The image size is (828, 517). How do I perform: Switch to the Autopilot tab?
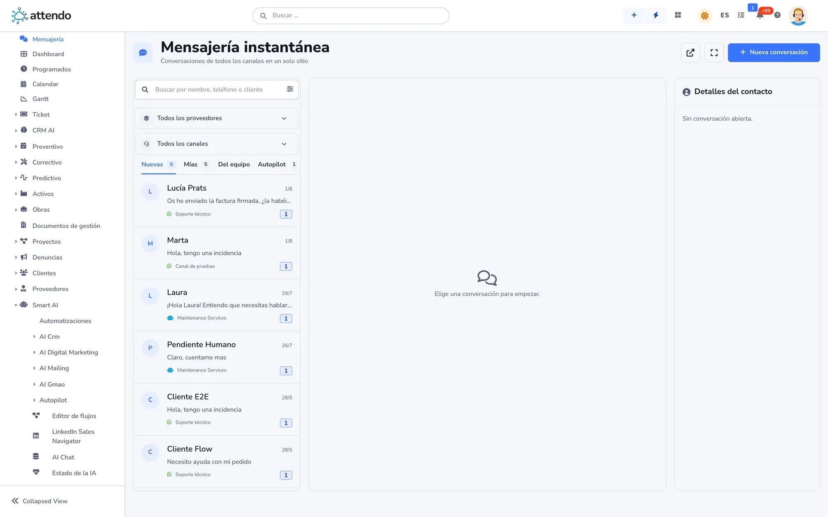(277, 165)
